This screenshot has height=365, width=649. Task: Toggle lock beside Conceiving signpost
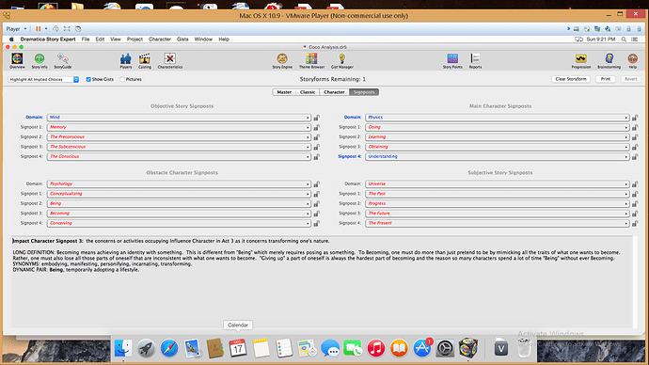click(x=317, y=224)
